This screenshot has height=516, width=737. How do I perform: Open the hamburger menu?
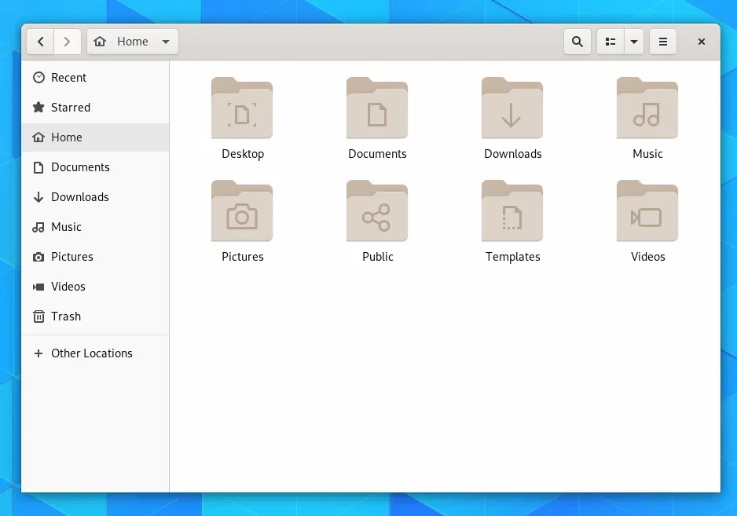(663, 42)
